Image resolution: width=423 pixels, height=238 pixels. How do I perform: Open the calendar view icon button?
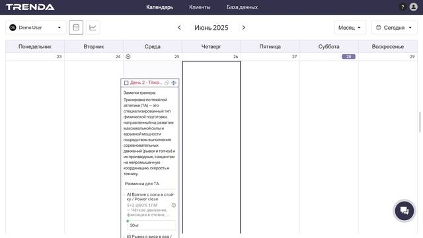(76, 28)
